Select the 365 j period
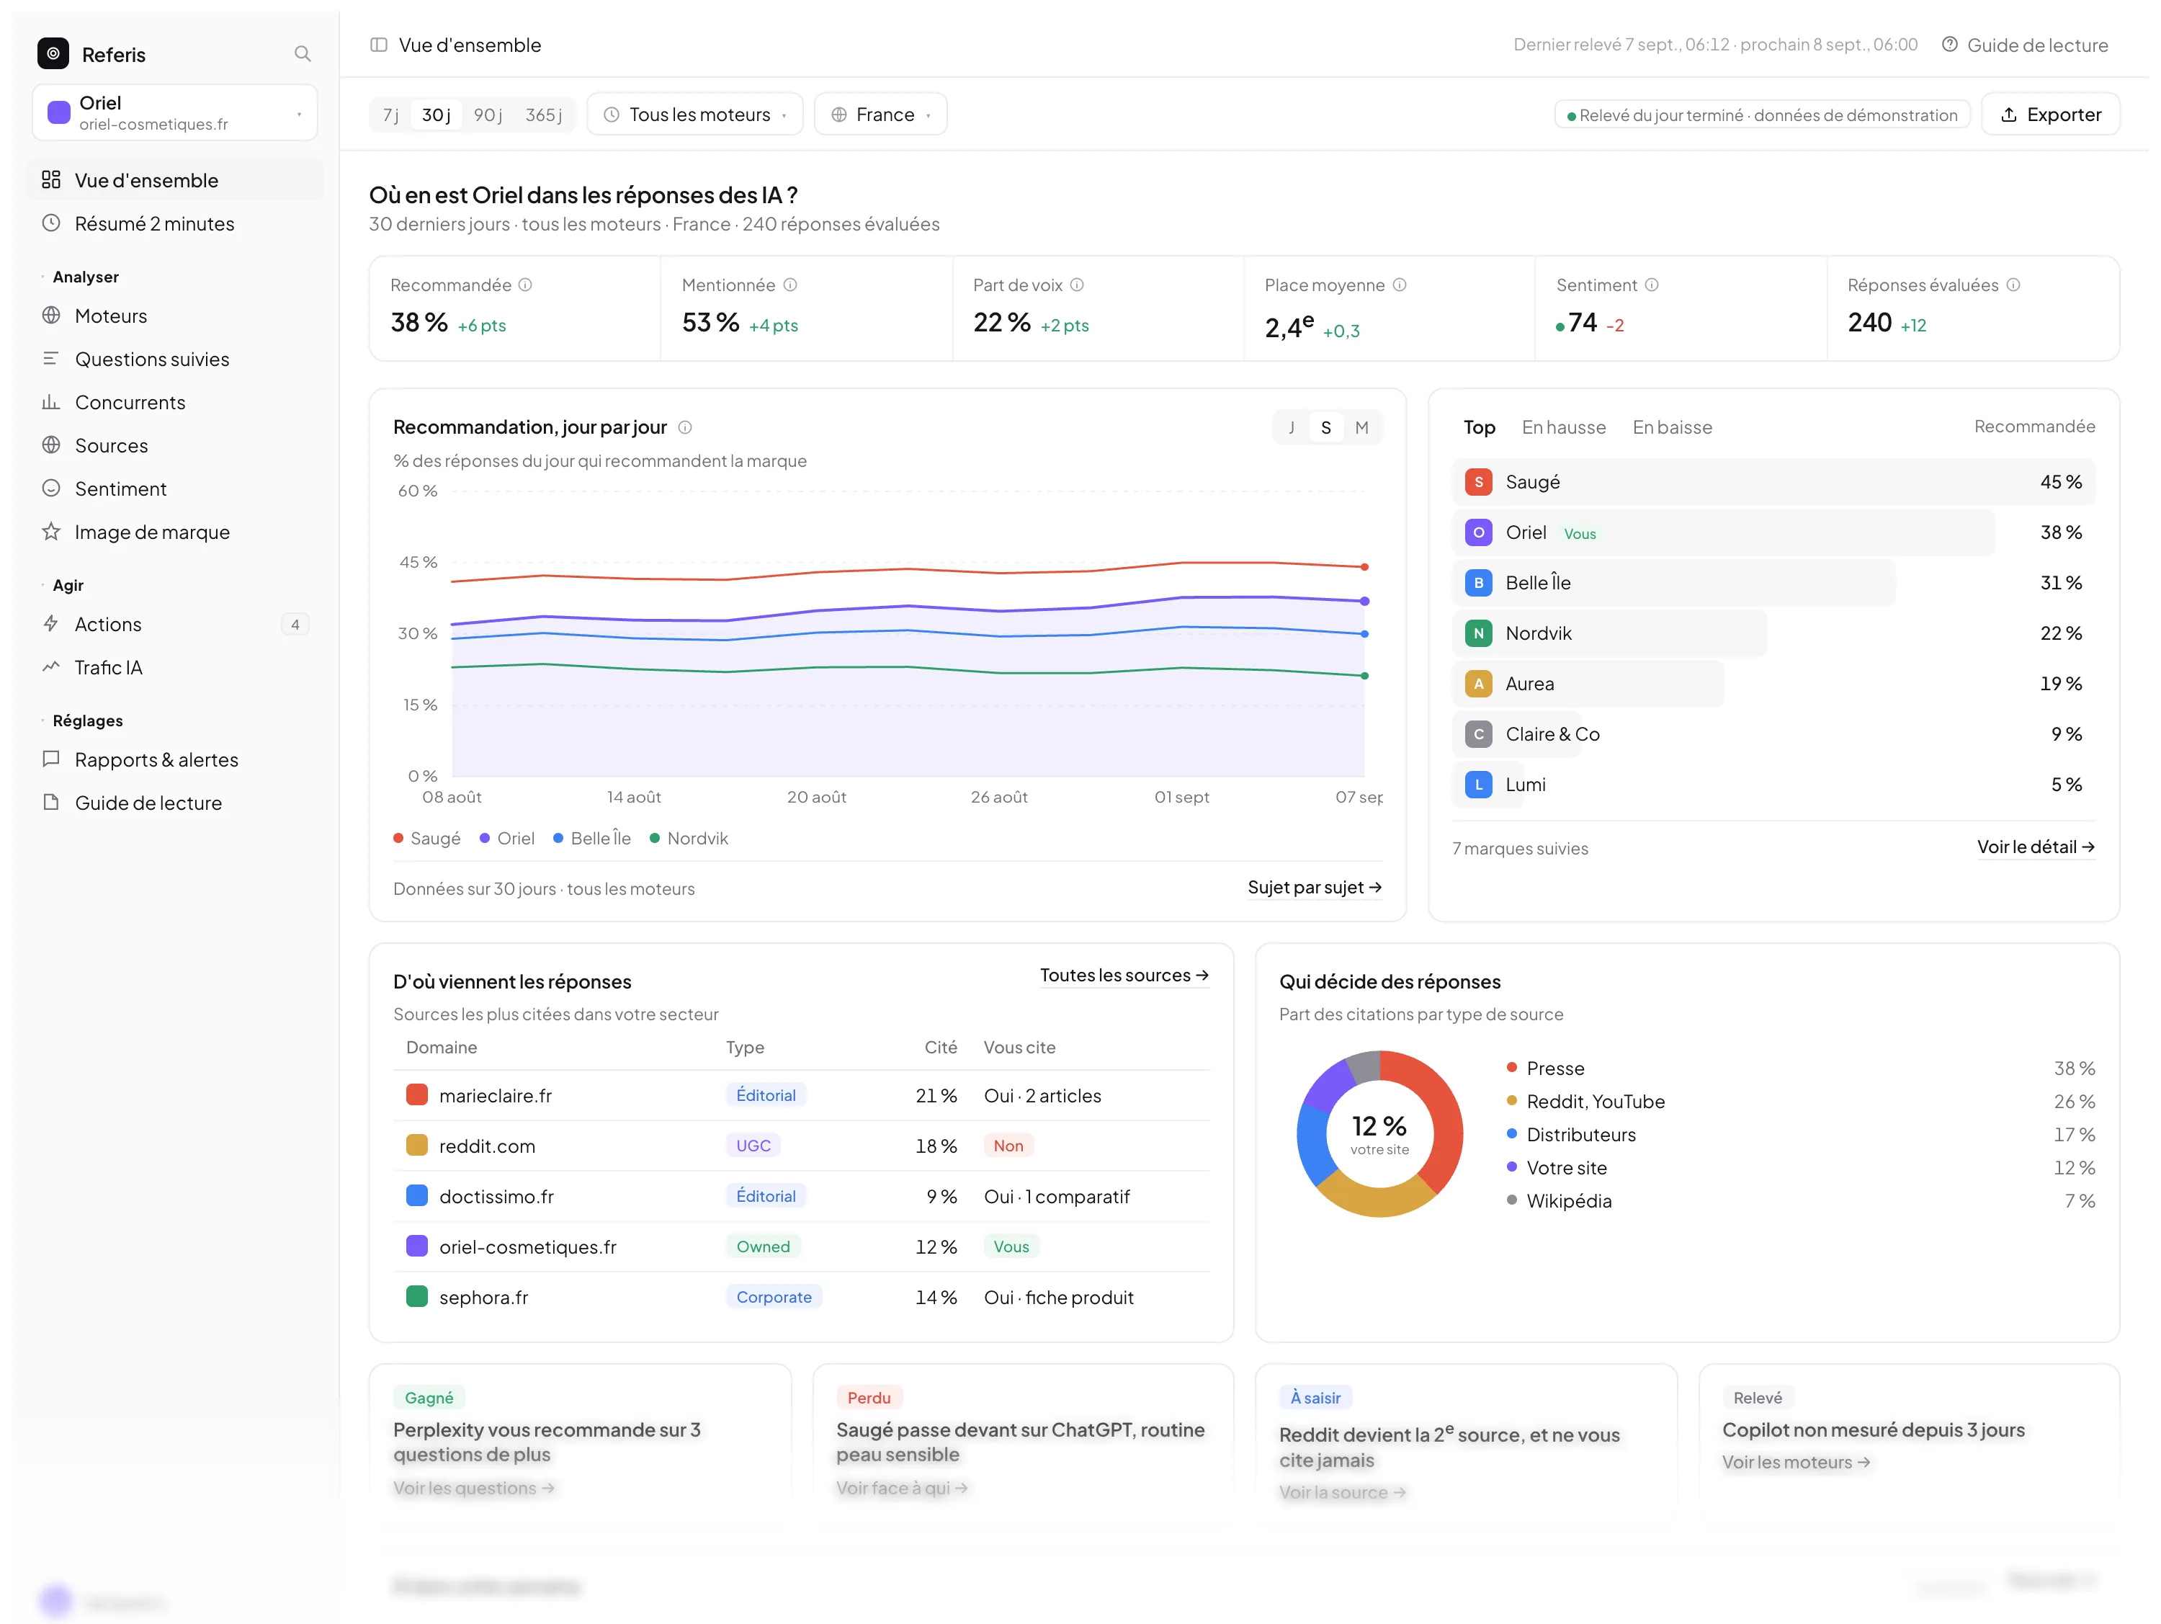Screen dimensions: 2161x1624 click(543, 115)
